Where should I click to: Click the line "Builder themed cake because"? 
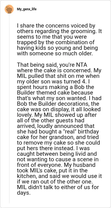(55, 93)
